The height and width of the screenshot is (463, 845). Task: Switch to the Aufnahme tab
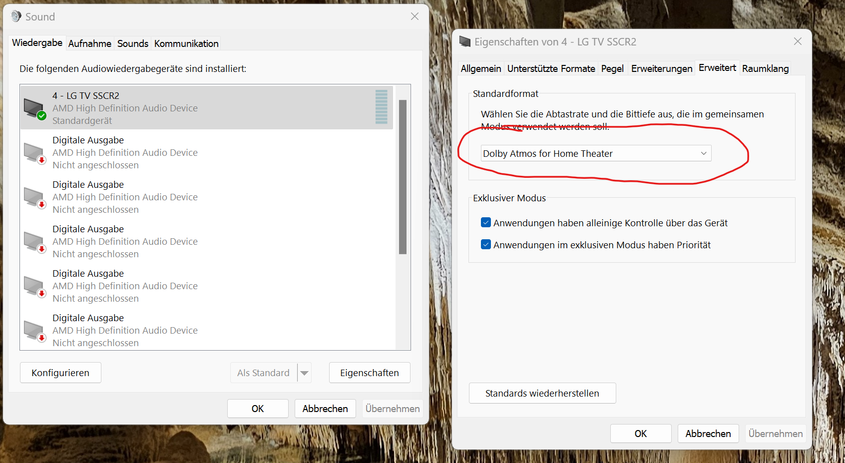90,43
